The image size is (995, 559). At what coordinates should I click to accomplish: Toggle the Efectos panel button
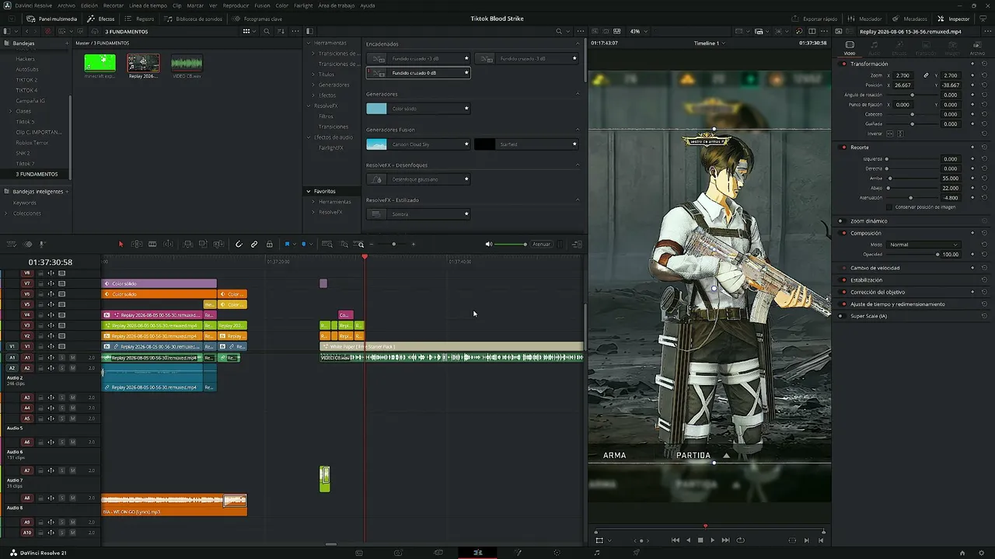point(101,19)
